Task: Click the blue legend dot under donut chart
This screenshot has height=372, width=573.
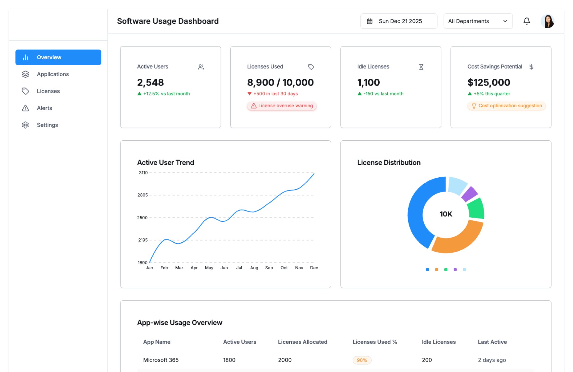Action: [x=427, y=269]
